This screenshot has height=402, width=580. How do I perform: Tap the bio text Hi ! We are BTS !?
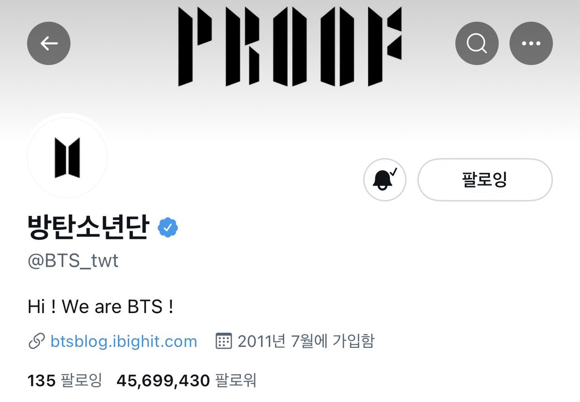(x=101, y=306)
